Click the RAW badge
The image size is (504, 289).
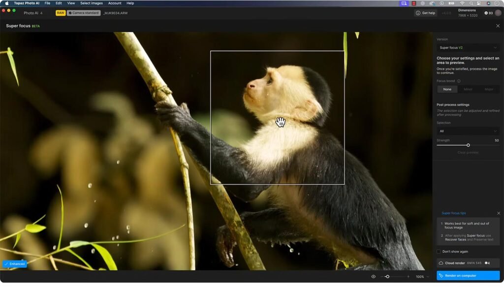(x=61, y=13)
